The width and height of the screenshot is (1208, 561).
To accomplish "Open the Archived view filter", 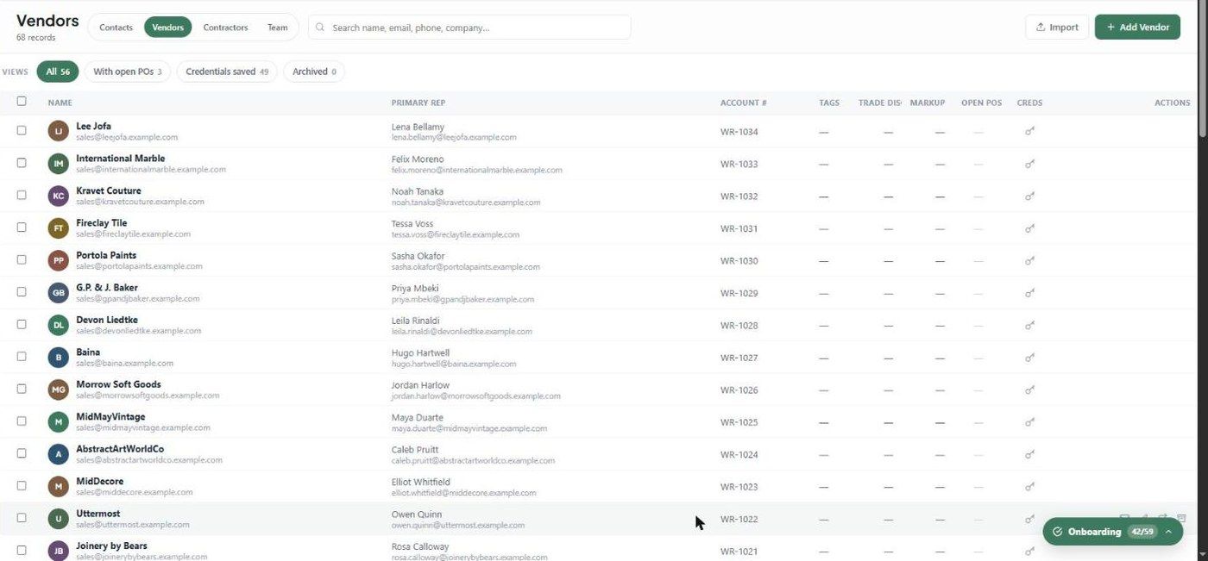I will coord(314,72).
